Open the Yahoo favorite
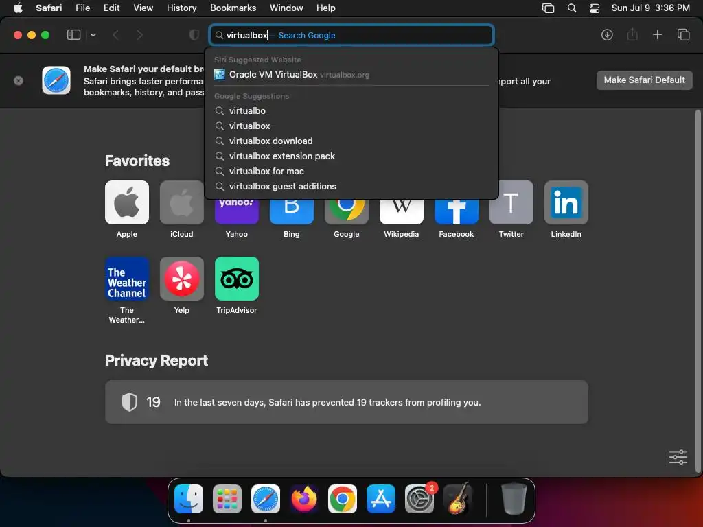 pyautogui.click(x=237, y=211)
